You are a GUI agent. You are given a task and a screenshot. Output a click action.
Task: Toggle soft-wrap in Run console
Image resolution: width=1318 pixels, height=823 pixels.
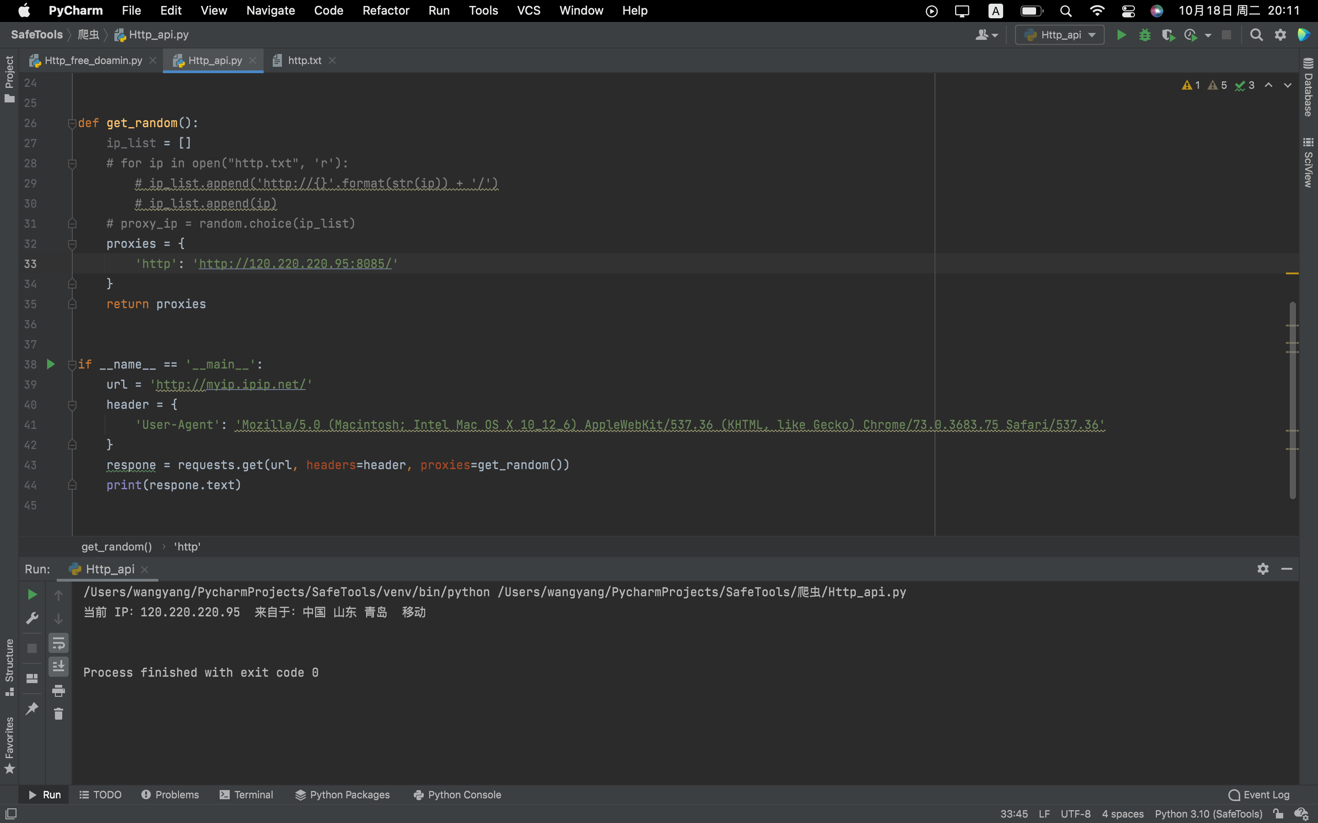point(58,643)
